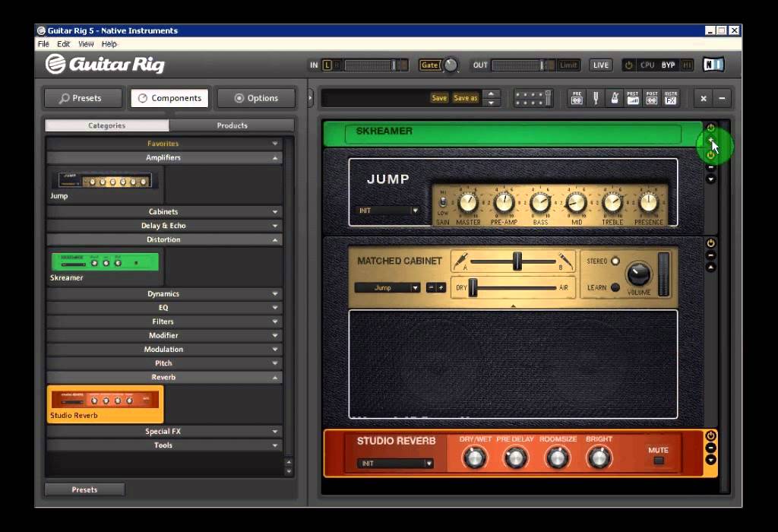The height and width of the screenshot is (532, 778).
Task: Open the Edit menu
Action: pyautogui.click(x=64, y=44)
